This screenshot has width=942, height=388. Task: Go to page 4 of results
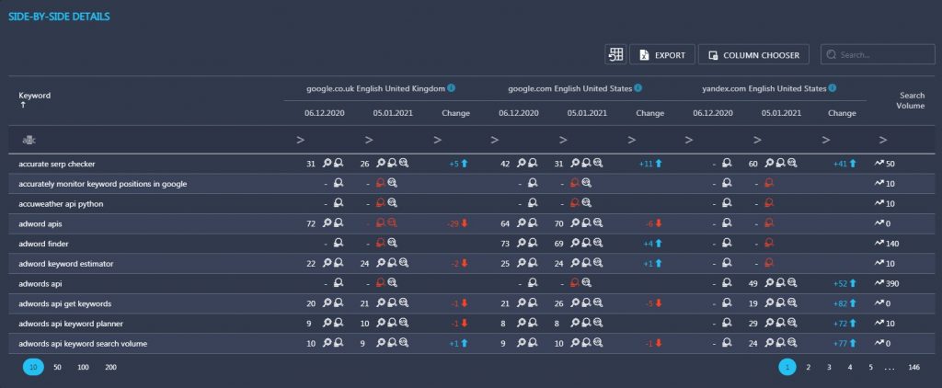pos(849,367)
